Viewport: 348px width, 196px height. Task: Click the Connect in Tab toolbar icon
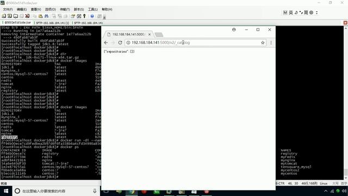[x=16, y=16]
